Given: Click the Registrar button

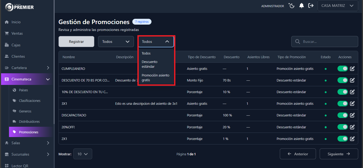Looking at the screenshot, I should point(76,41).
